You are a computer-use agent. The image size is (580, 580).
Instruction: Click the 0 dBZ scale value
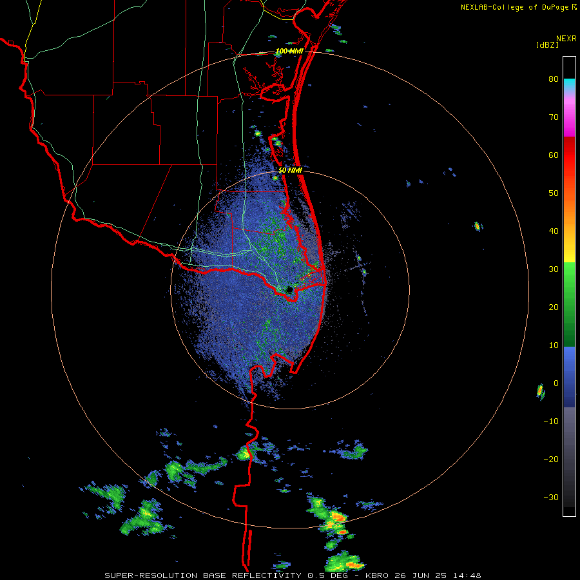point(556,383)
